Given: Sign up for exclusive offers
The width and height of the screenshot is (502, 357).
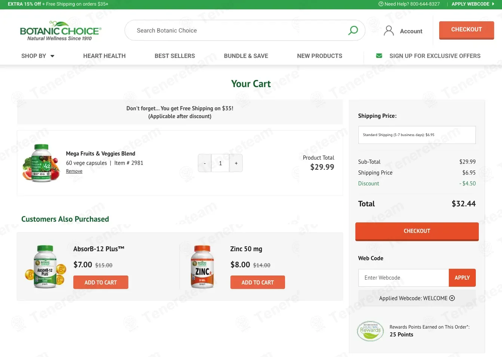Looking at the screenshot, I should pyautogui.click(x=435, y=56).
